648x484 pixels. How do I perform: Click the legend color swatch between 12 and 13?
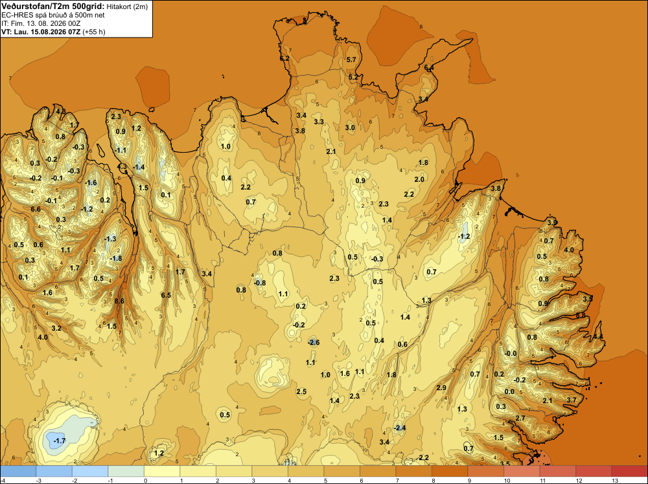594,471
